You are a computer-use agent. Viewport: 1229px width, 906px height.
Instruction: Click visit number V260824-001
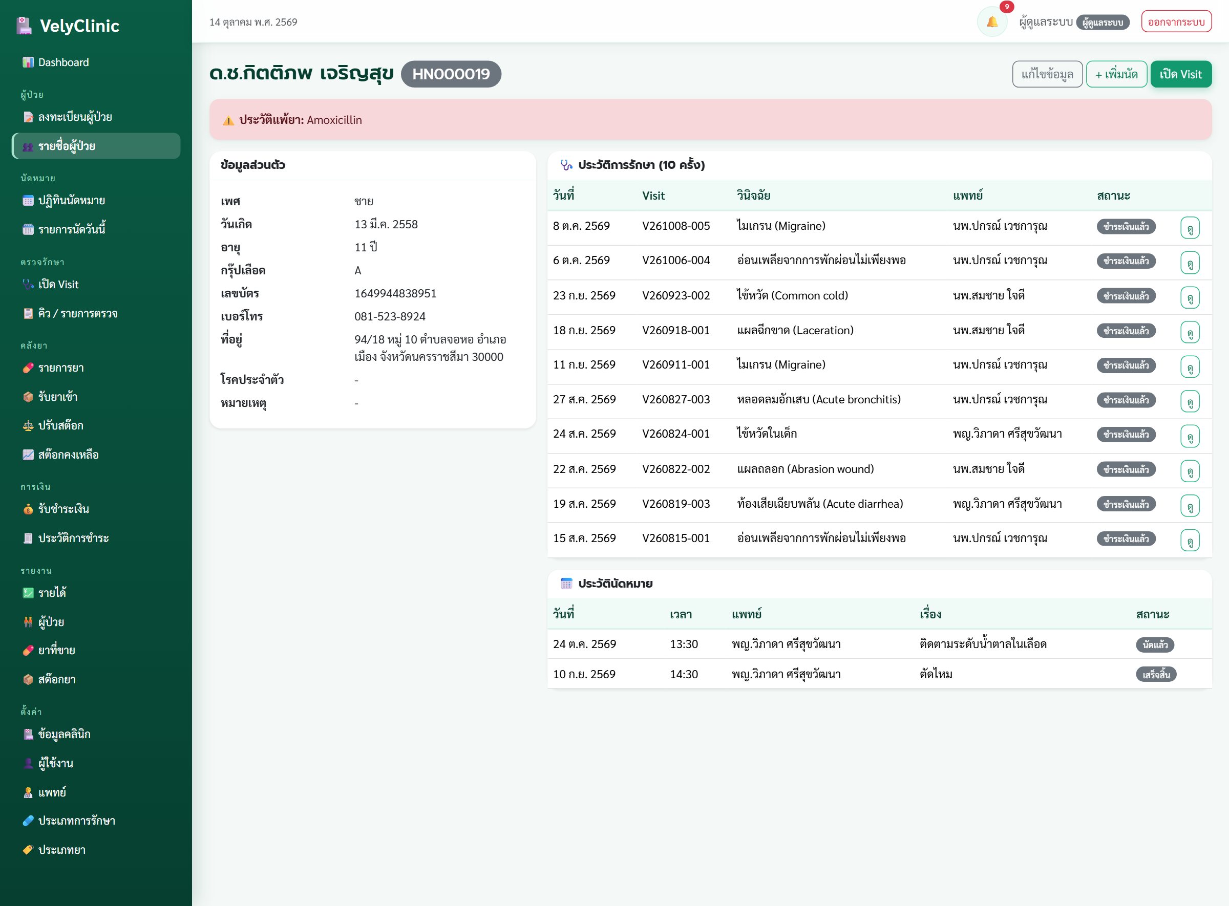(x=676, y=434)
